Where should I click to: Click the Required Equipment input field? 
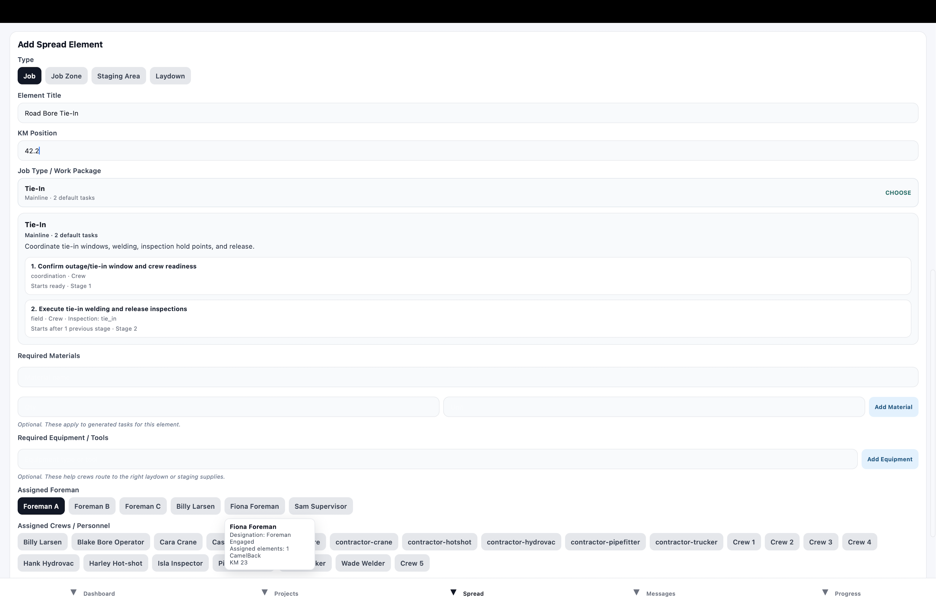pyautogui.click(x=437, y=459)
